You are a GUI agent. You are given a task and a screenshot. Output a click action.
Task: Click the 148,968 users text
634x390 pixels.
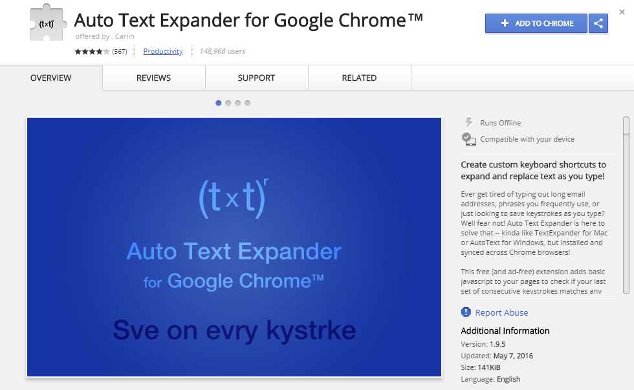[223, 51]
